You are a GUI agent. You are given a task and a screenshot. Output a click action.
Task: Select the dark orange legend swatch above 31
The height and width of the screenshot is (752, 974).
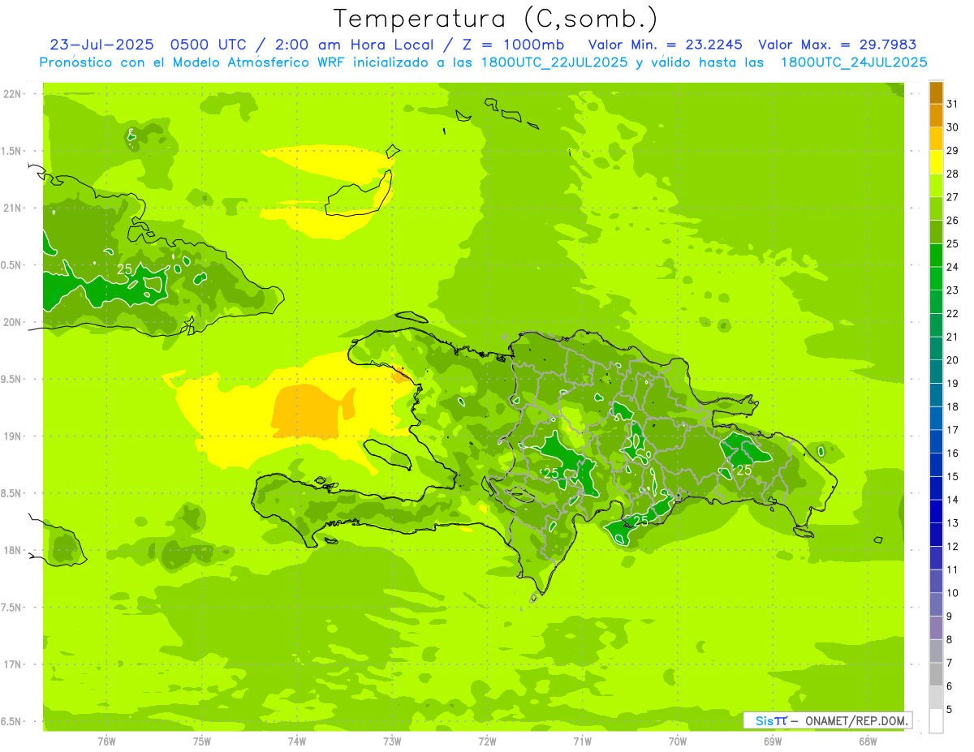tap(936, 92)
